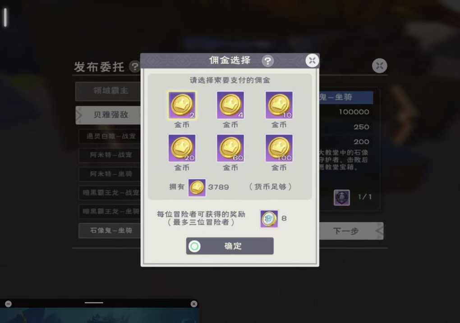Pick the 20 gold coin commission

point(182,148)
